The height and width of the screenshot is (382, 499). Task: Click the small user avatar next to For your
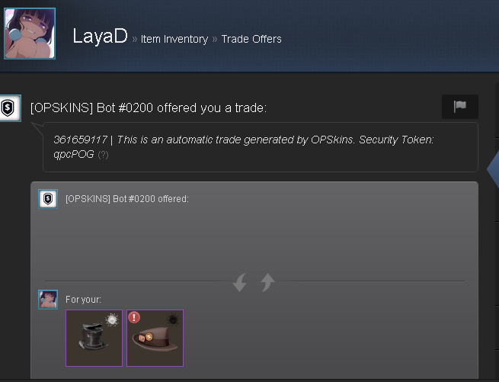pyautogui.click(x=48, y=300)
